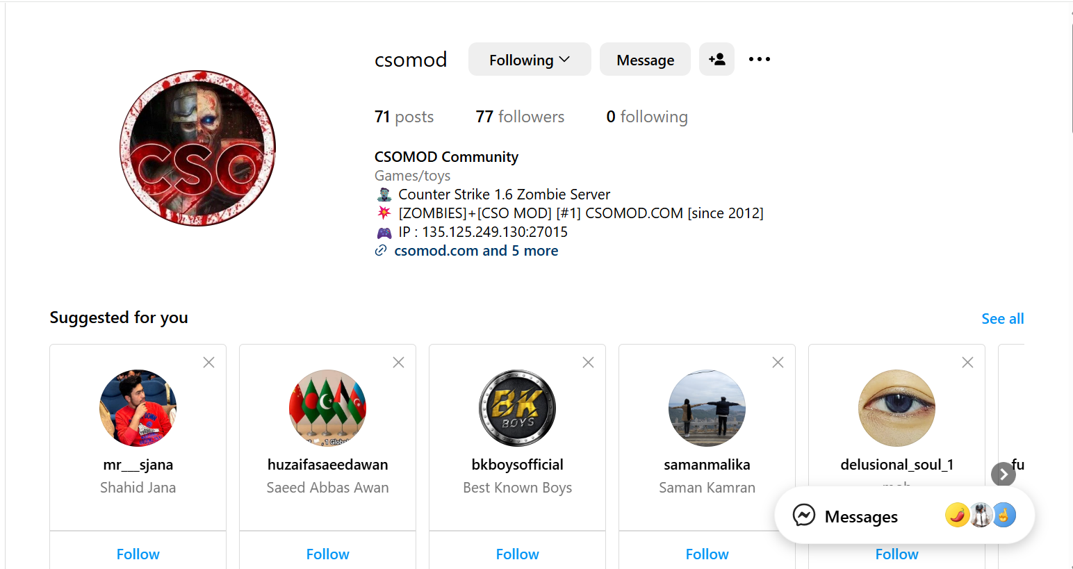1073x569 pixels.
Task: View the 77 followers list
Action: tap(520, 117)
